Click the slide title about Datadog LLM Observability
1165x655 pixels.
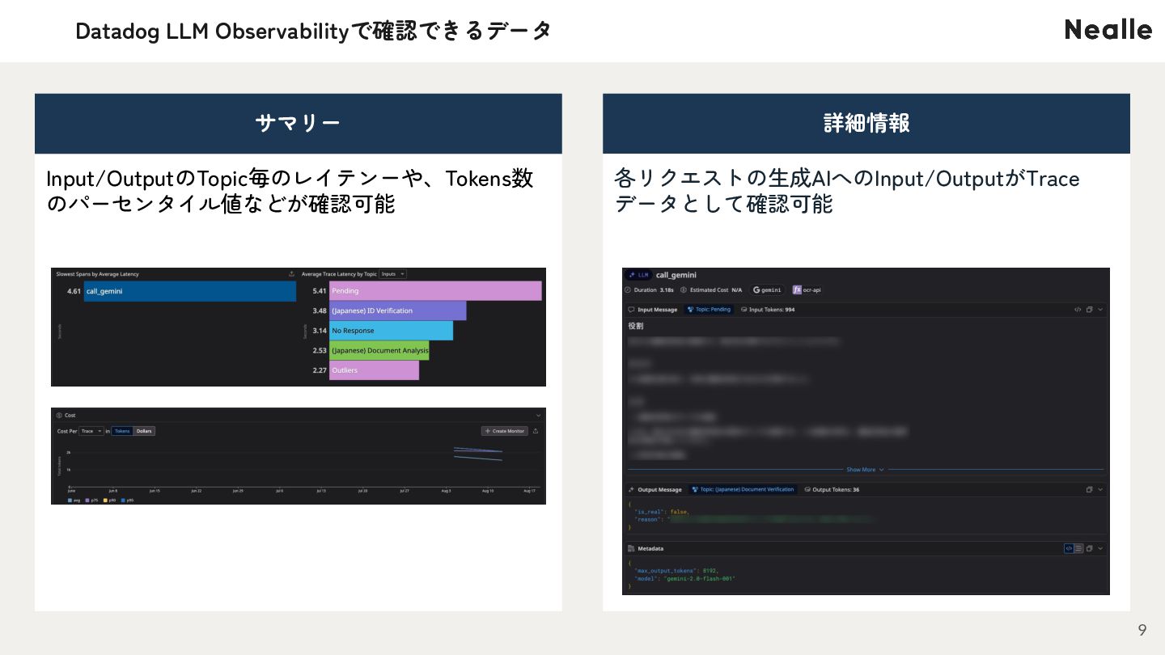(314, 31)
